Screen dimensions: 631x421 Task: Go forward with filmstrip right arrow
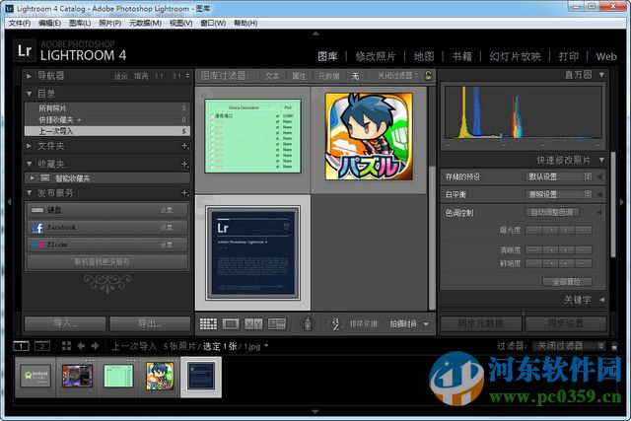pyautogui.click(x=95, y=346)
